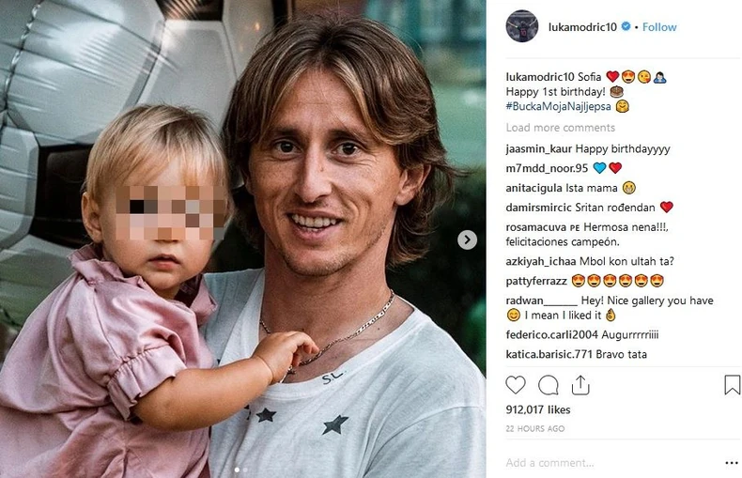Open federico.carli2004 commenter profile
Image resolution: width=742 pixels, height=478 pixels.
(x=546, y=335)
